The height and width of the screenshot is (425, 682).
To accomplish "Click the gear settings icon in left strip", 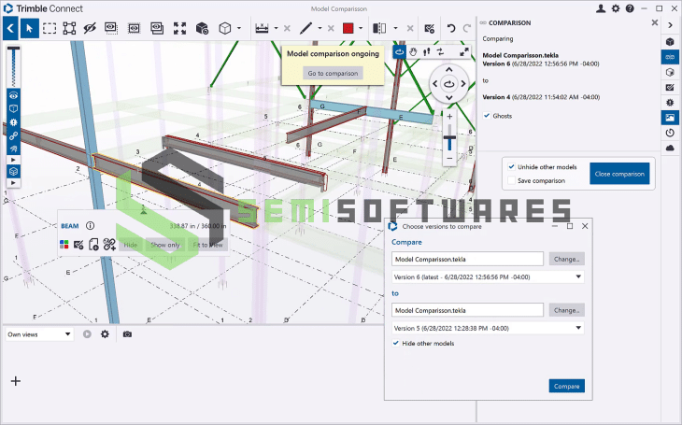I will (x=13, y=122).
